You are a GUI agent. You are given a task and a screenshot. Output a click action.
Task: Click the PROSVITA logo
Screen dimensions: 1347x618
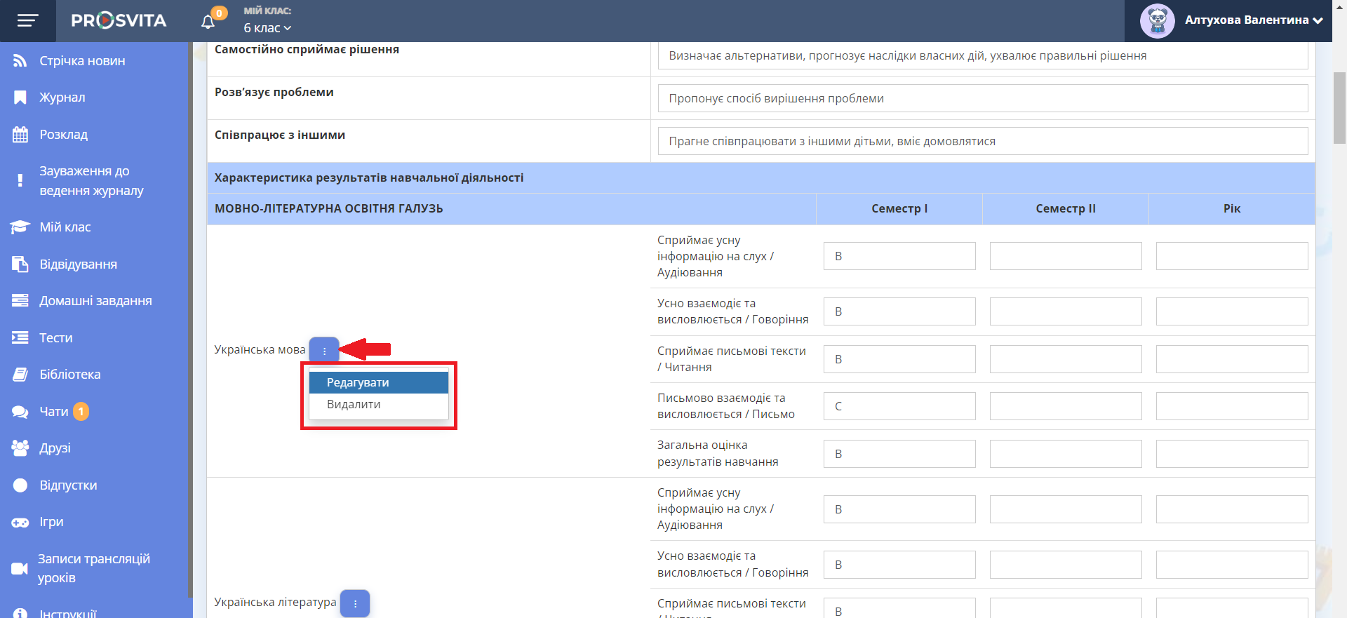pos(119,21)
